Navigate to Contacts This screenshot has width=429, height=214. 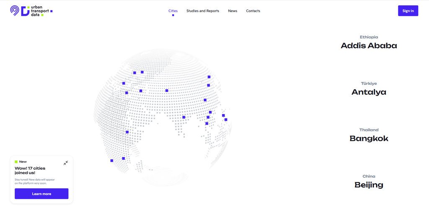[253, 11]
